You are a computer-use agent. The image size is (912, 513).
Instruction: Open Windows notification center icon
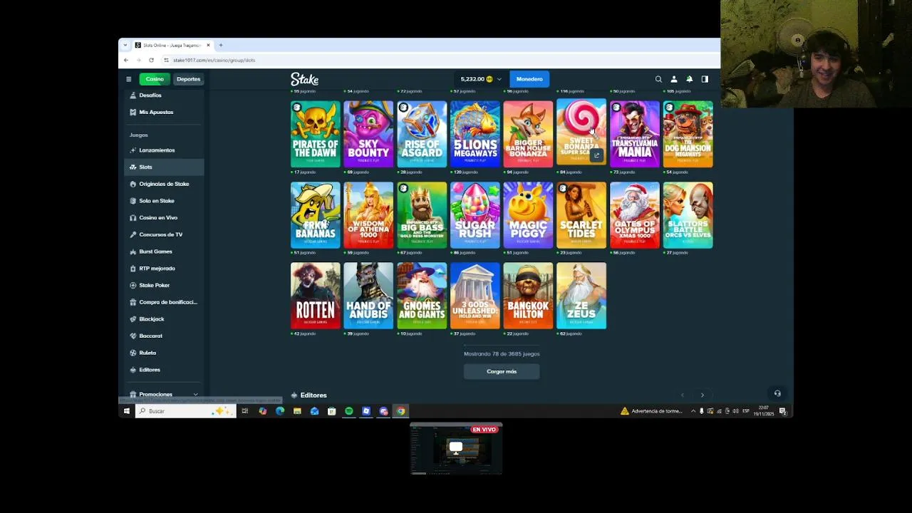(x=783, y=411)
